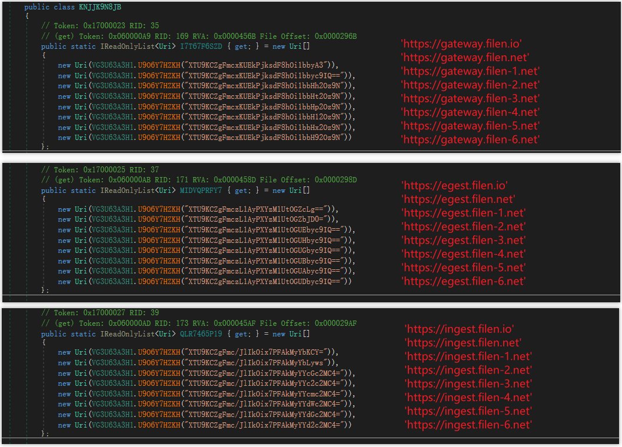Click the string ending in bbHh20z9N
The height and width of the screenshot is (447, 622).
[x=264, y=86]
